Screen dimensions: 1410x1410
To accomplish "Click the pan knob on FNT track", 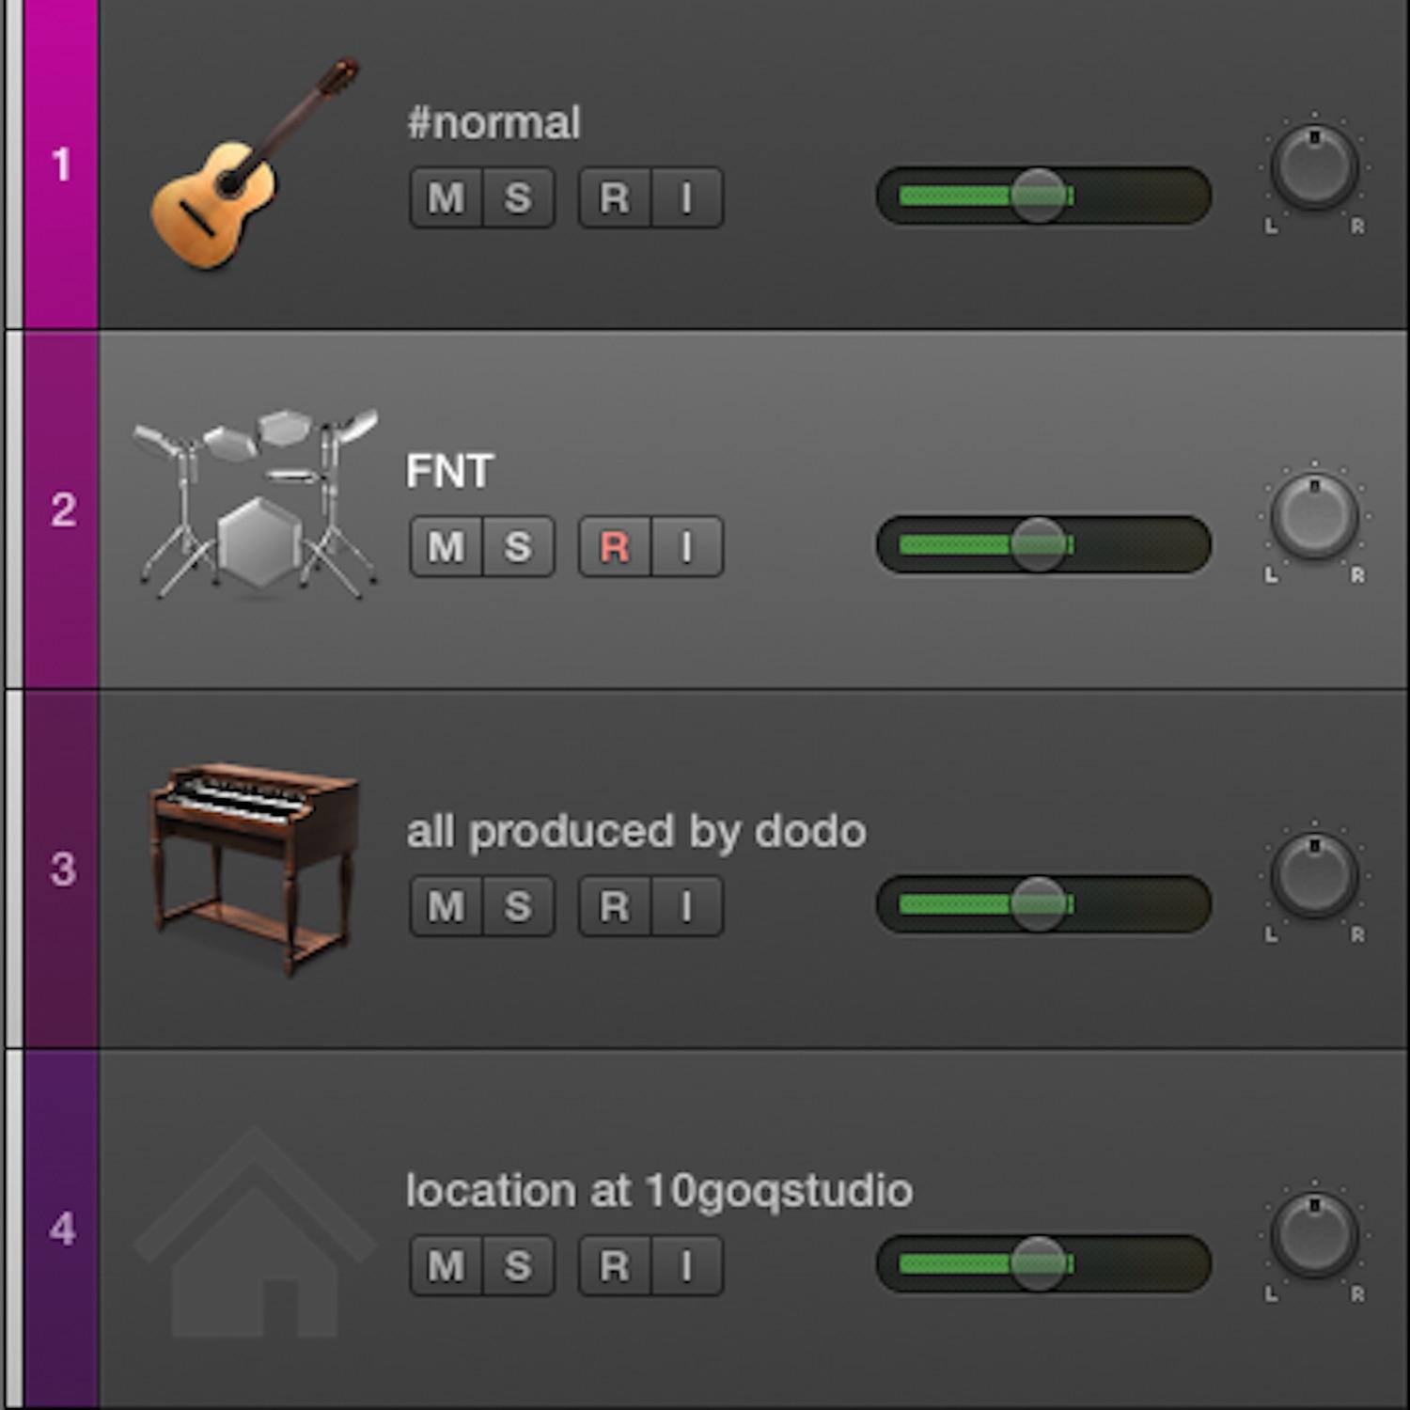I will coord(1314,516).
